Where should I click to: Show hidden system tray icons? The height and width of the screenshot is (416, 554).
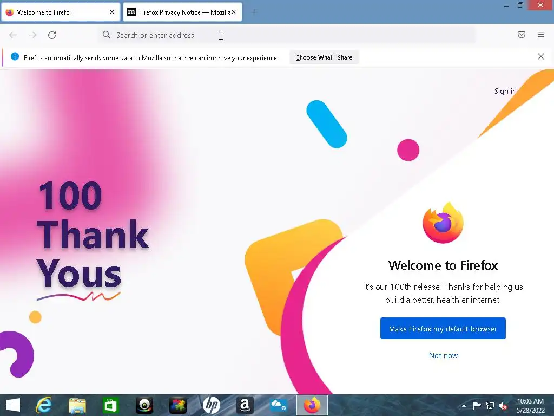point(464,406)
